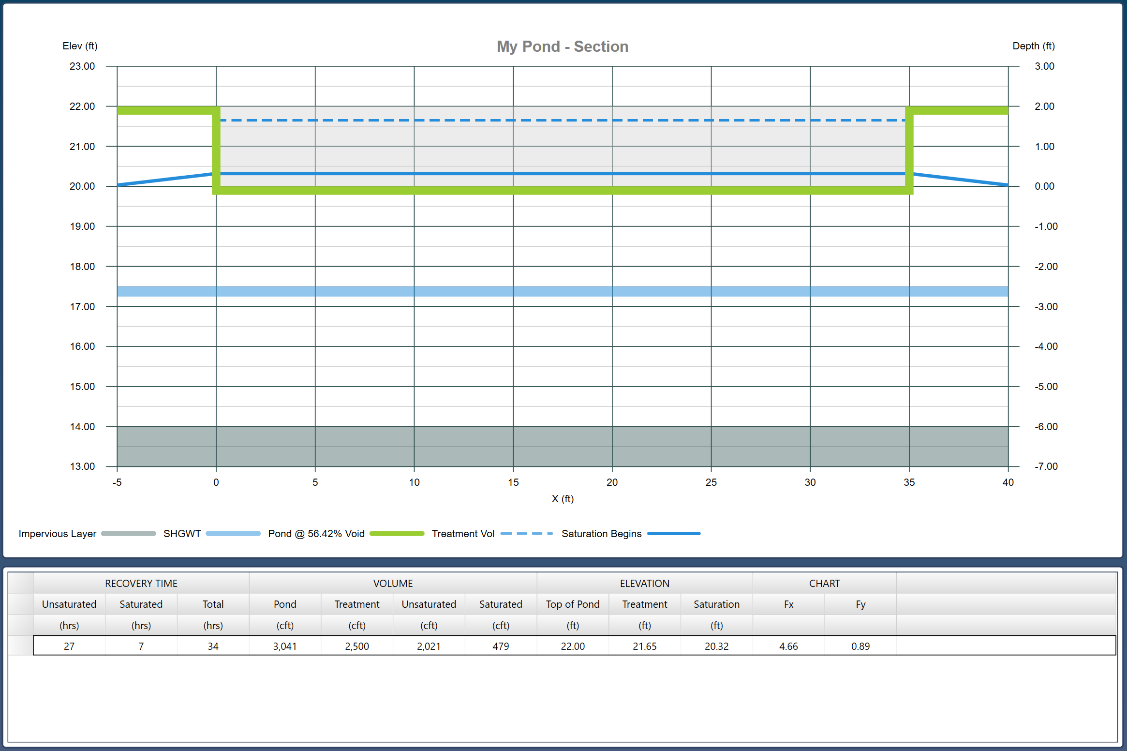Click the Fx column header

pos(789,604)
